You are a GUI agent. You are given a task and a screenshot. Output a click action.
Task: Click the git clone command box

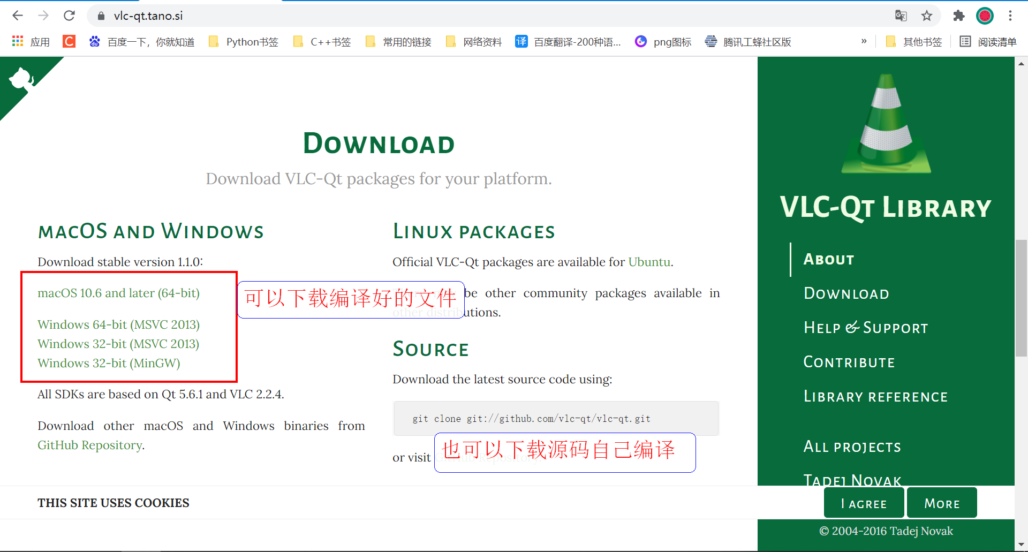point(556,419)
